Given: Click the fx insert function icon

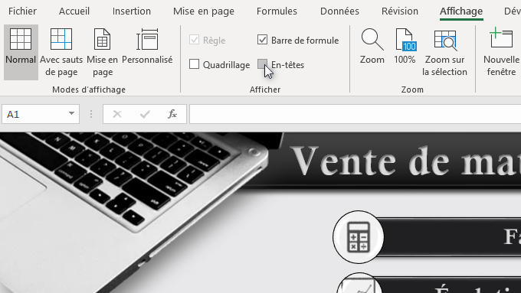Looking at the screenshot, I should pos(172,114).
